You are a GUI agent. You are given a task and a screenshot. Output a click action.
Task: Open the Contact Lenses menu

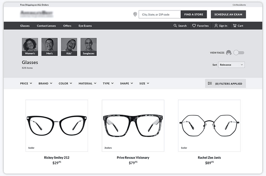[x=46, y=26]
